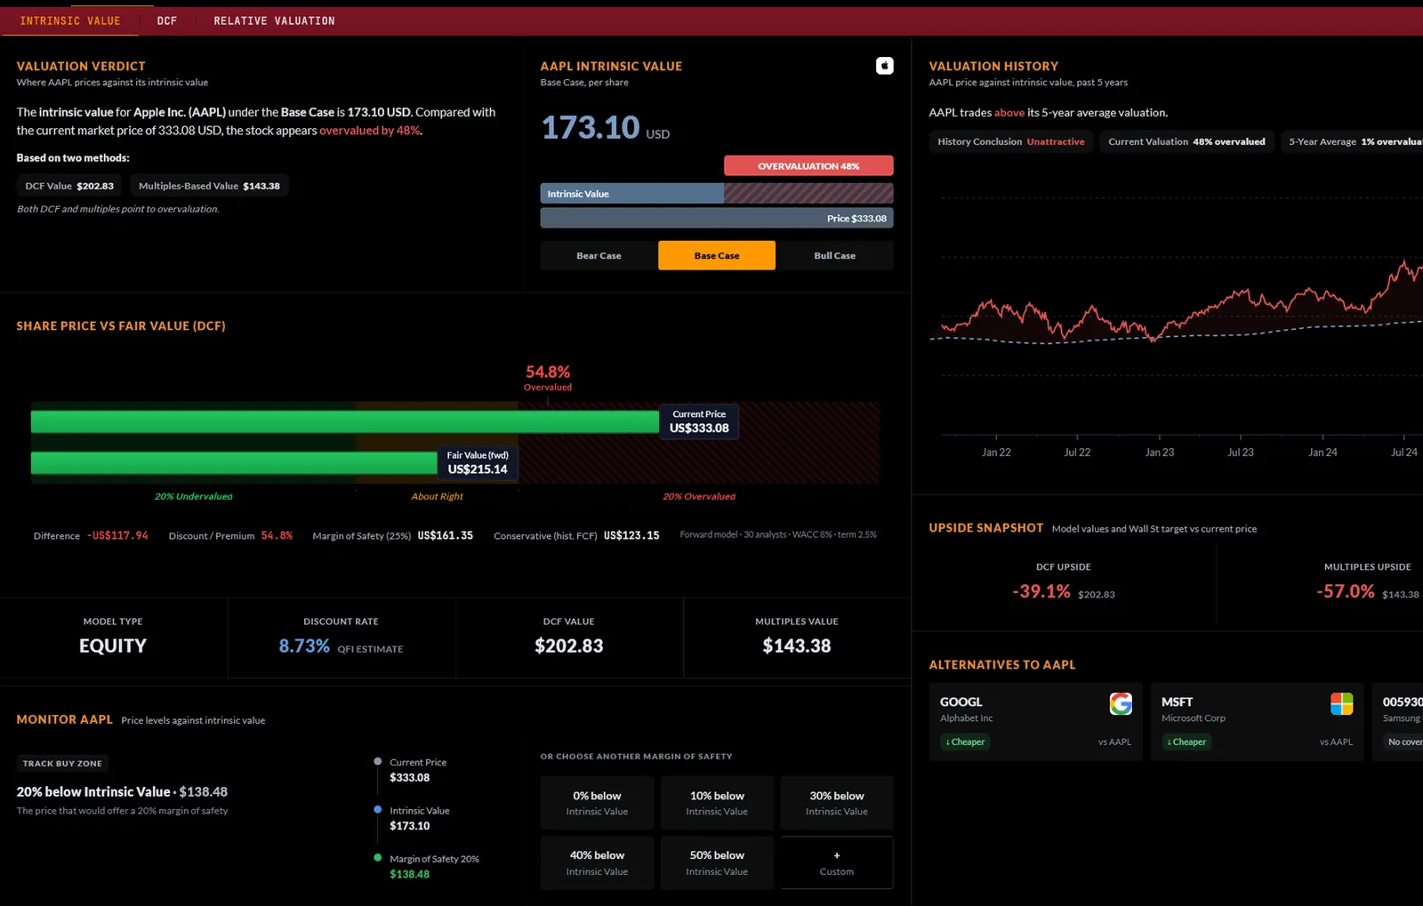
Task: Click the '20% Undervalued' zone label
Action: 194,496
